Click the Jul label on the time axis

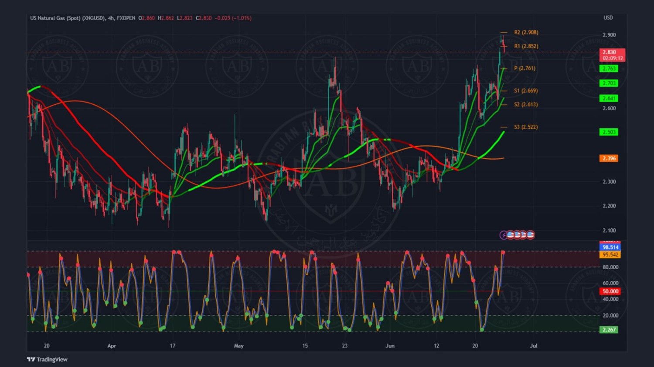[x=533, y=346]
